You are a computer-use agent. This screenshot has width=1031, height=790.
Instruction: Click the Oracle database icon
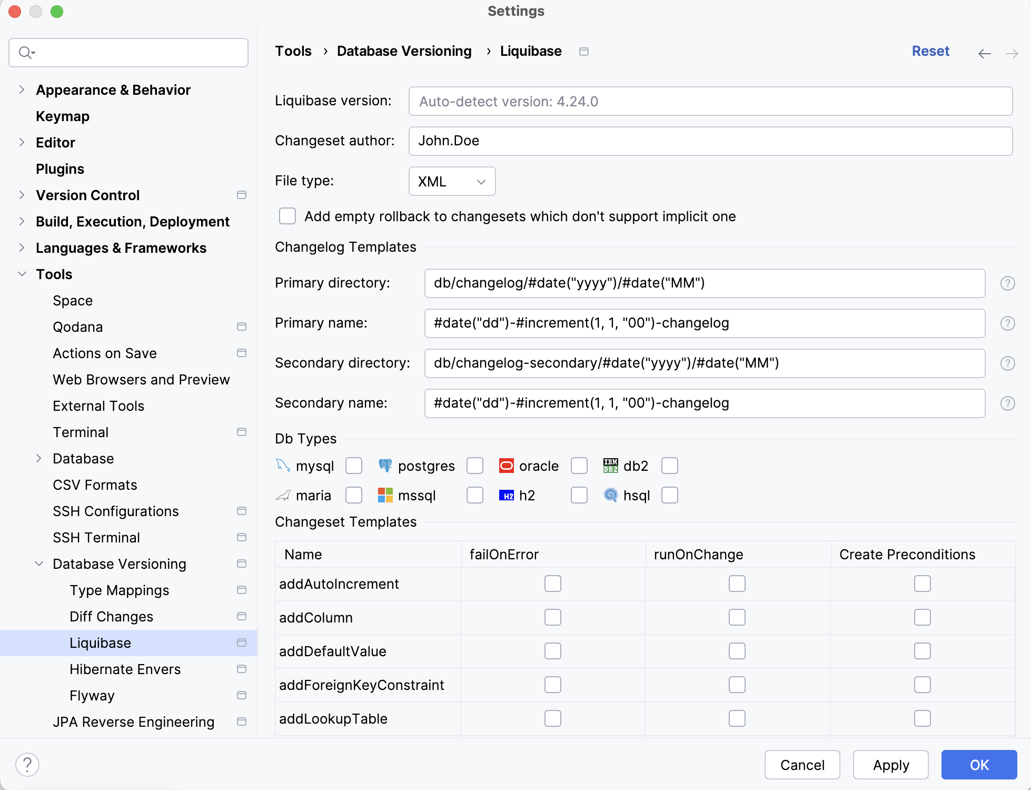pyautogui.click(x=506, y=466)
